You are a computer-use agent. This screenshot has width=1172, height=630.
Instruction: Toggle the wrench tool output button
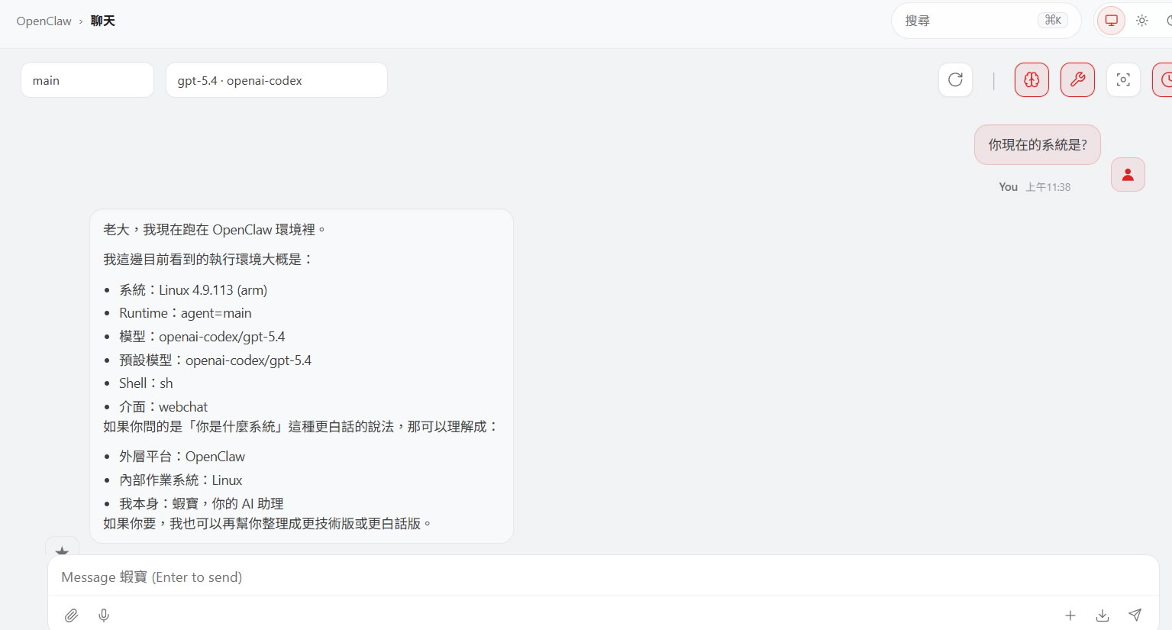1077,79
